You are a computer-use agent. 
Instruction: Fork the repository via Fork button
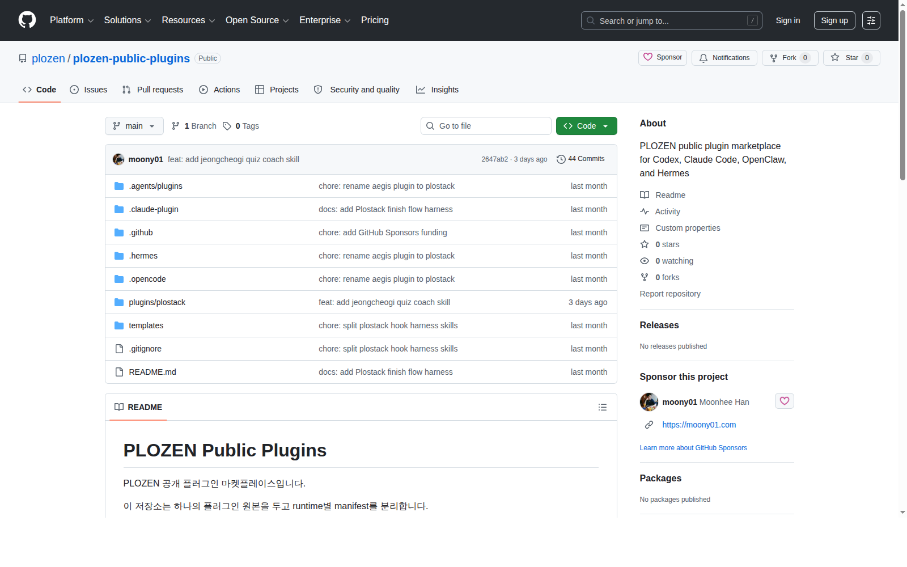790,58
